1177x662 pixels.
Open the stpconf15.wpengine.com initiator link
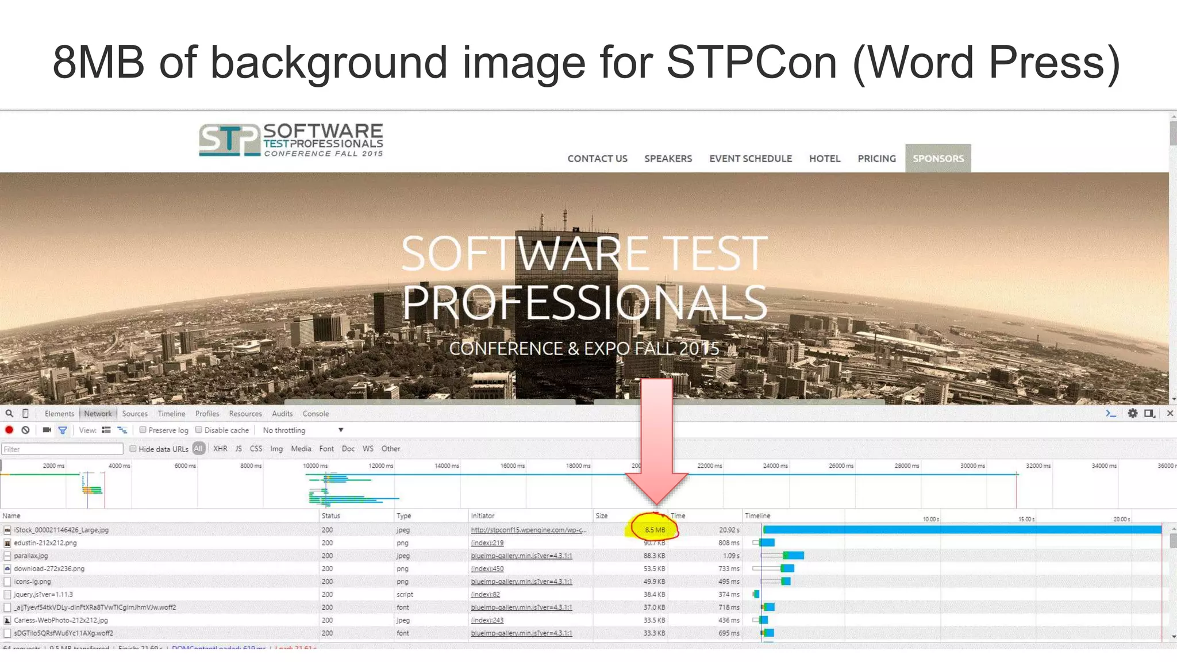tap(529, 530)
